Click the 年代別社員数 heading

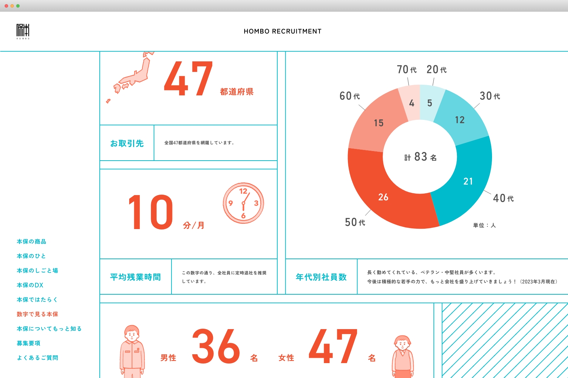[321, 277]
